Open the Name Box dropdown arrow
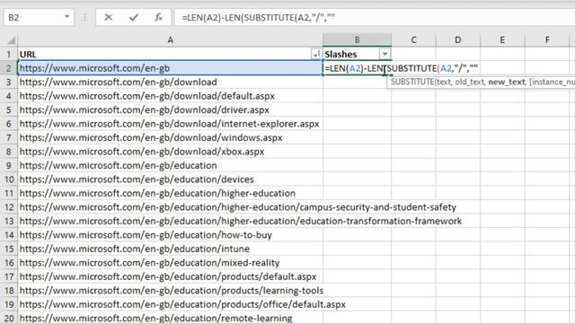This screenshot has height=323, width=575. tap(66, 17)
